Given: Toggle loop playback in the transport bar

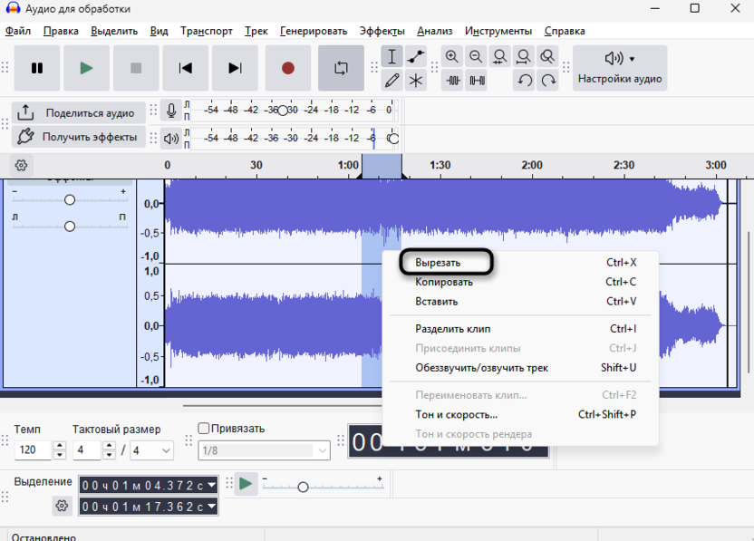Looking at the screenshot, I should (341, 68).
